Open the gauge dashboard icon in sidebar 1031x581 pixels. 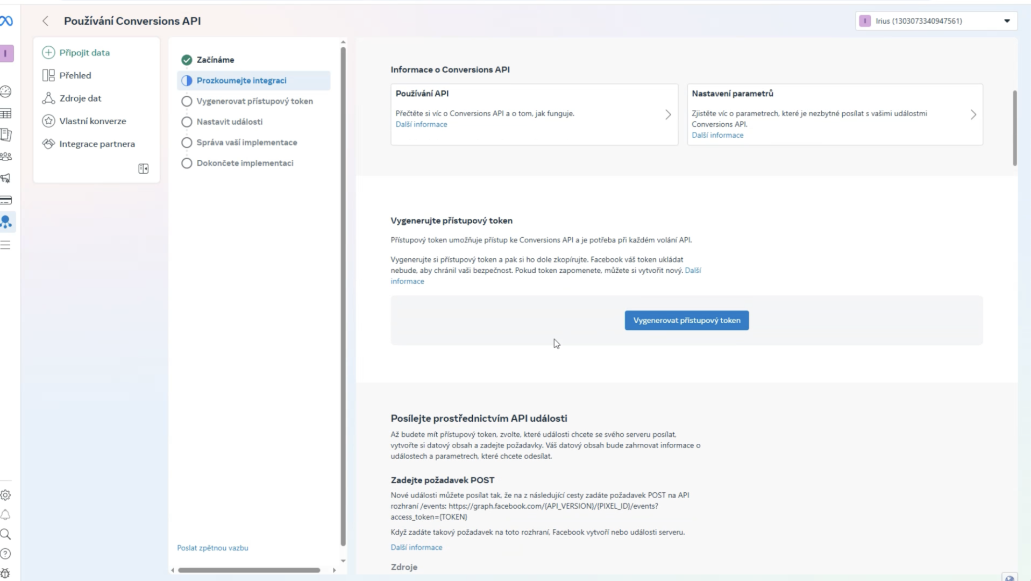[x=5, y=91]
